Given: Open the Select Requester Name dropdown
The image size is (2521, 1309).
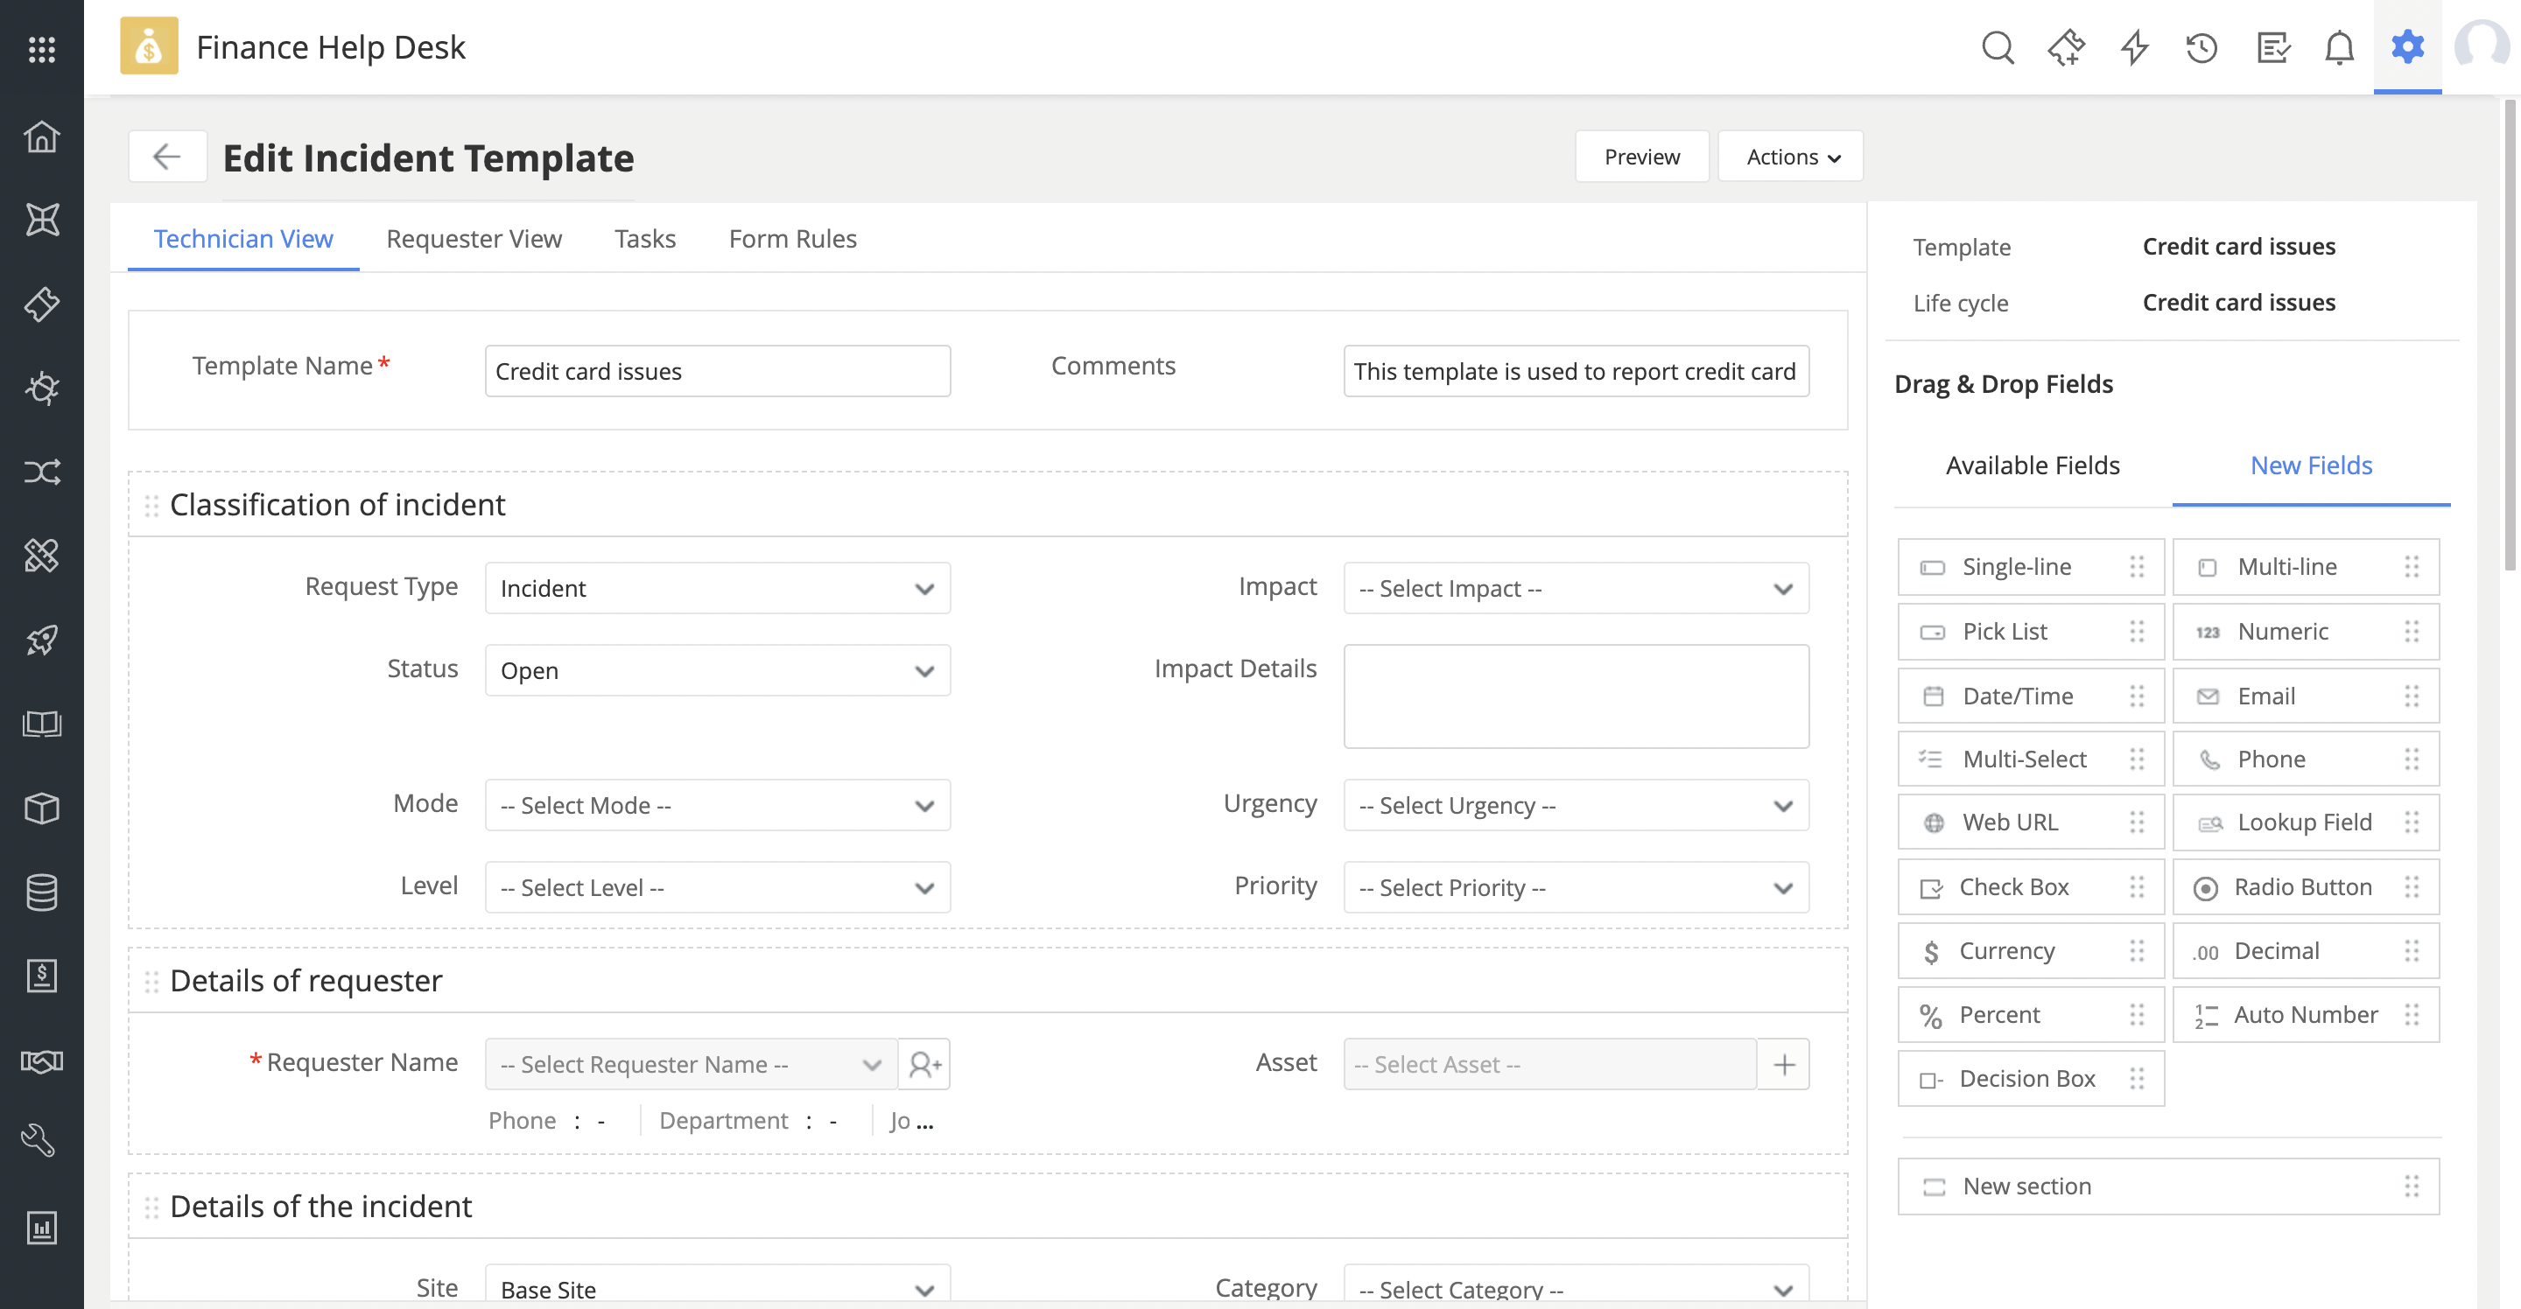Looking at the screenshot, I should click(x=689, y=1063).
